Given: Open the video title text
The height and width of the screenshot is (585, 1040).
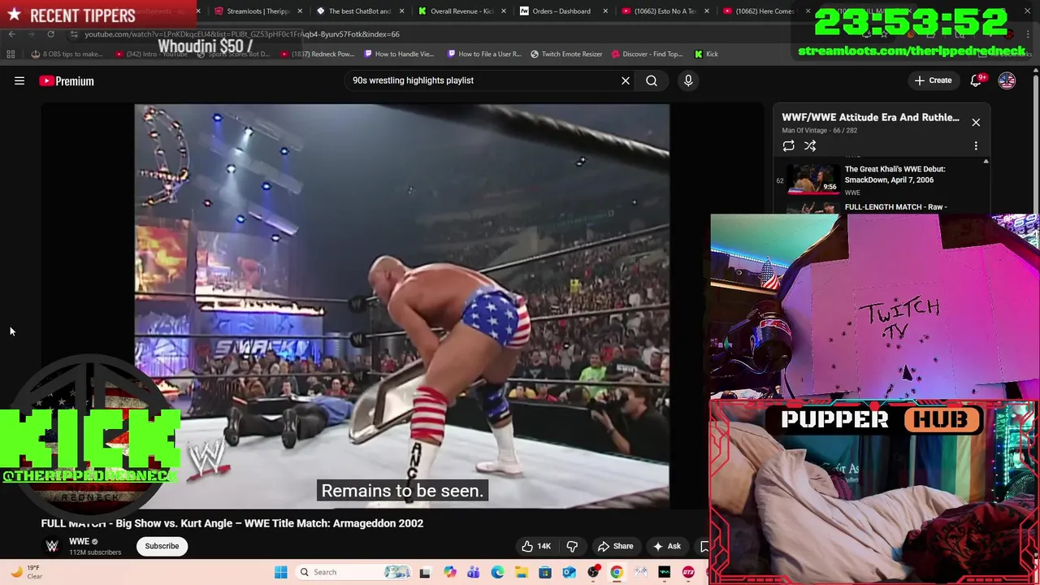Looking at the screenshot, I should pos(232,523).
